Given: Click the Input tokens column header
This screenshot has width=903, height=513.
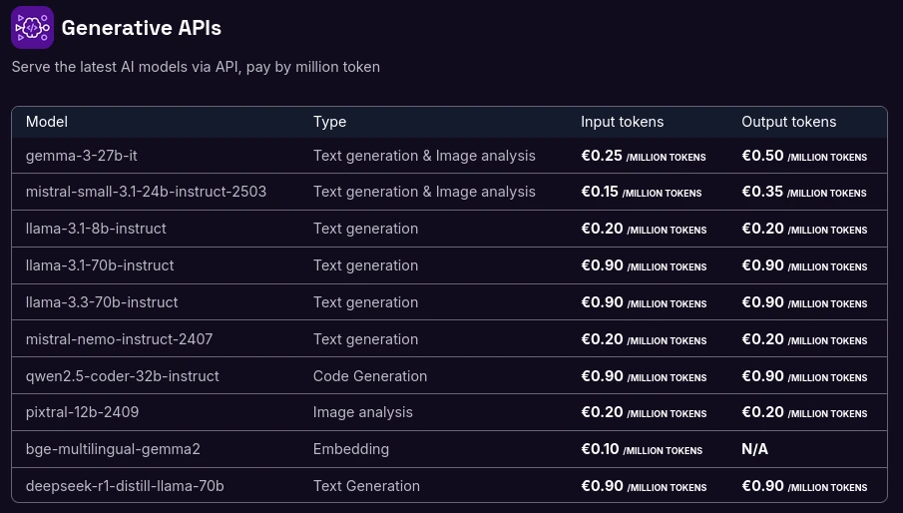Looking at the screenshot, I should click(622, 122).
